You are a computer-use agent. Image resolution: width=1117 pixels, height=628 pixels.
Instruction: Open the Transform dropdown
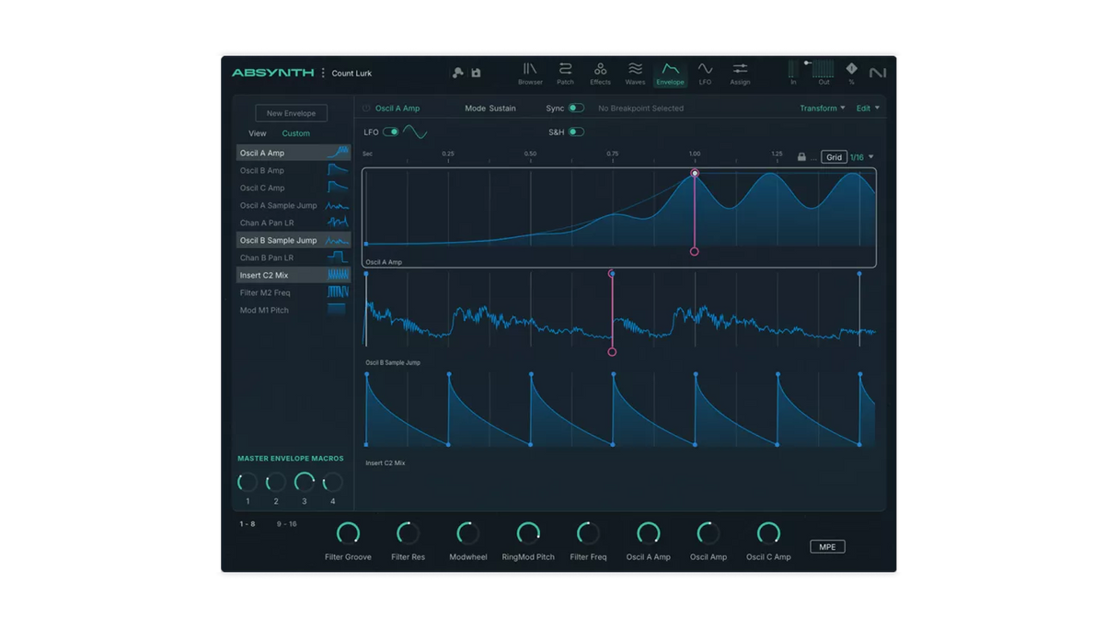pyautogui.click(x=820, y=108)
